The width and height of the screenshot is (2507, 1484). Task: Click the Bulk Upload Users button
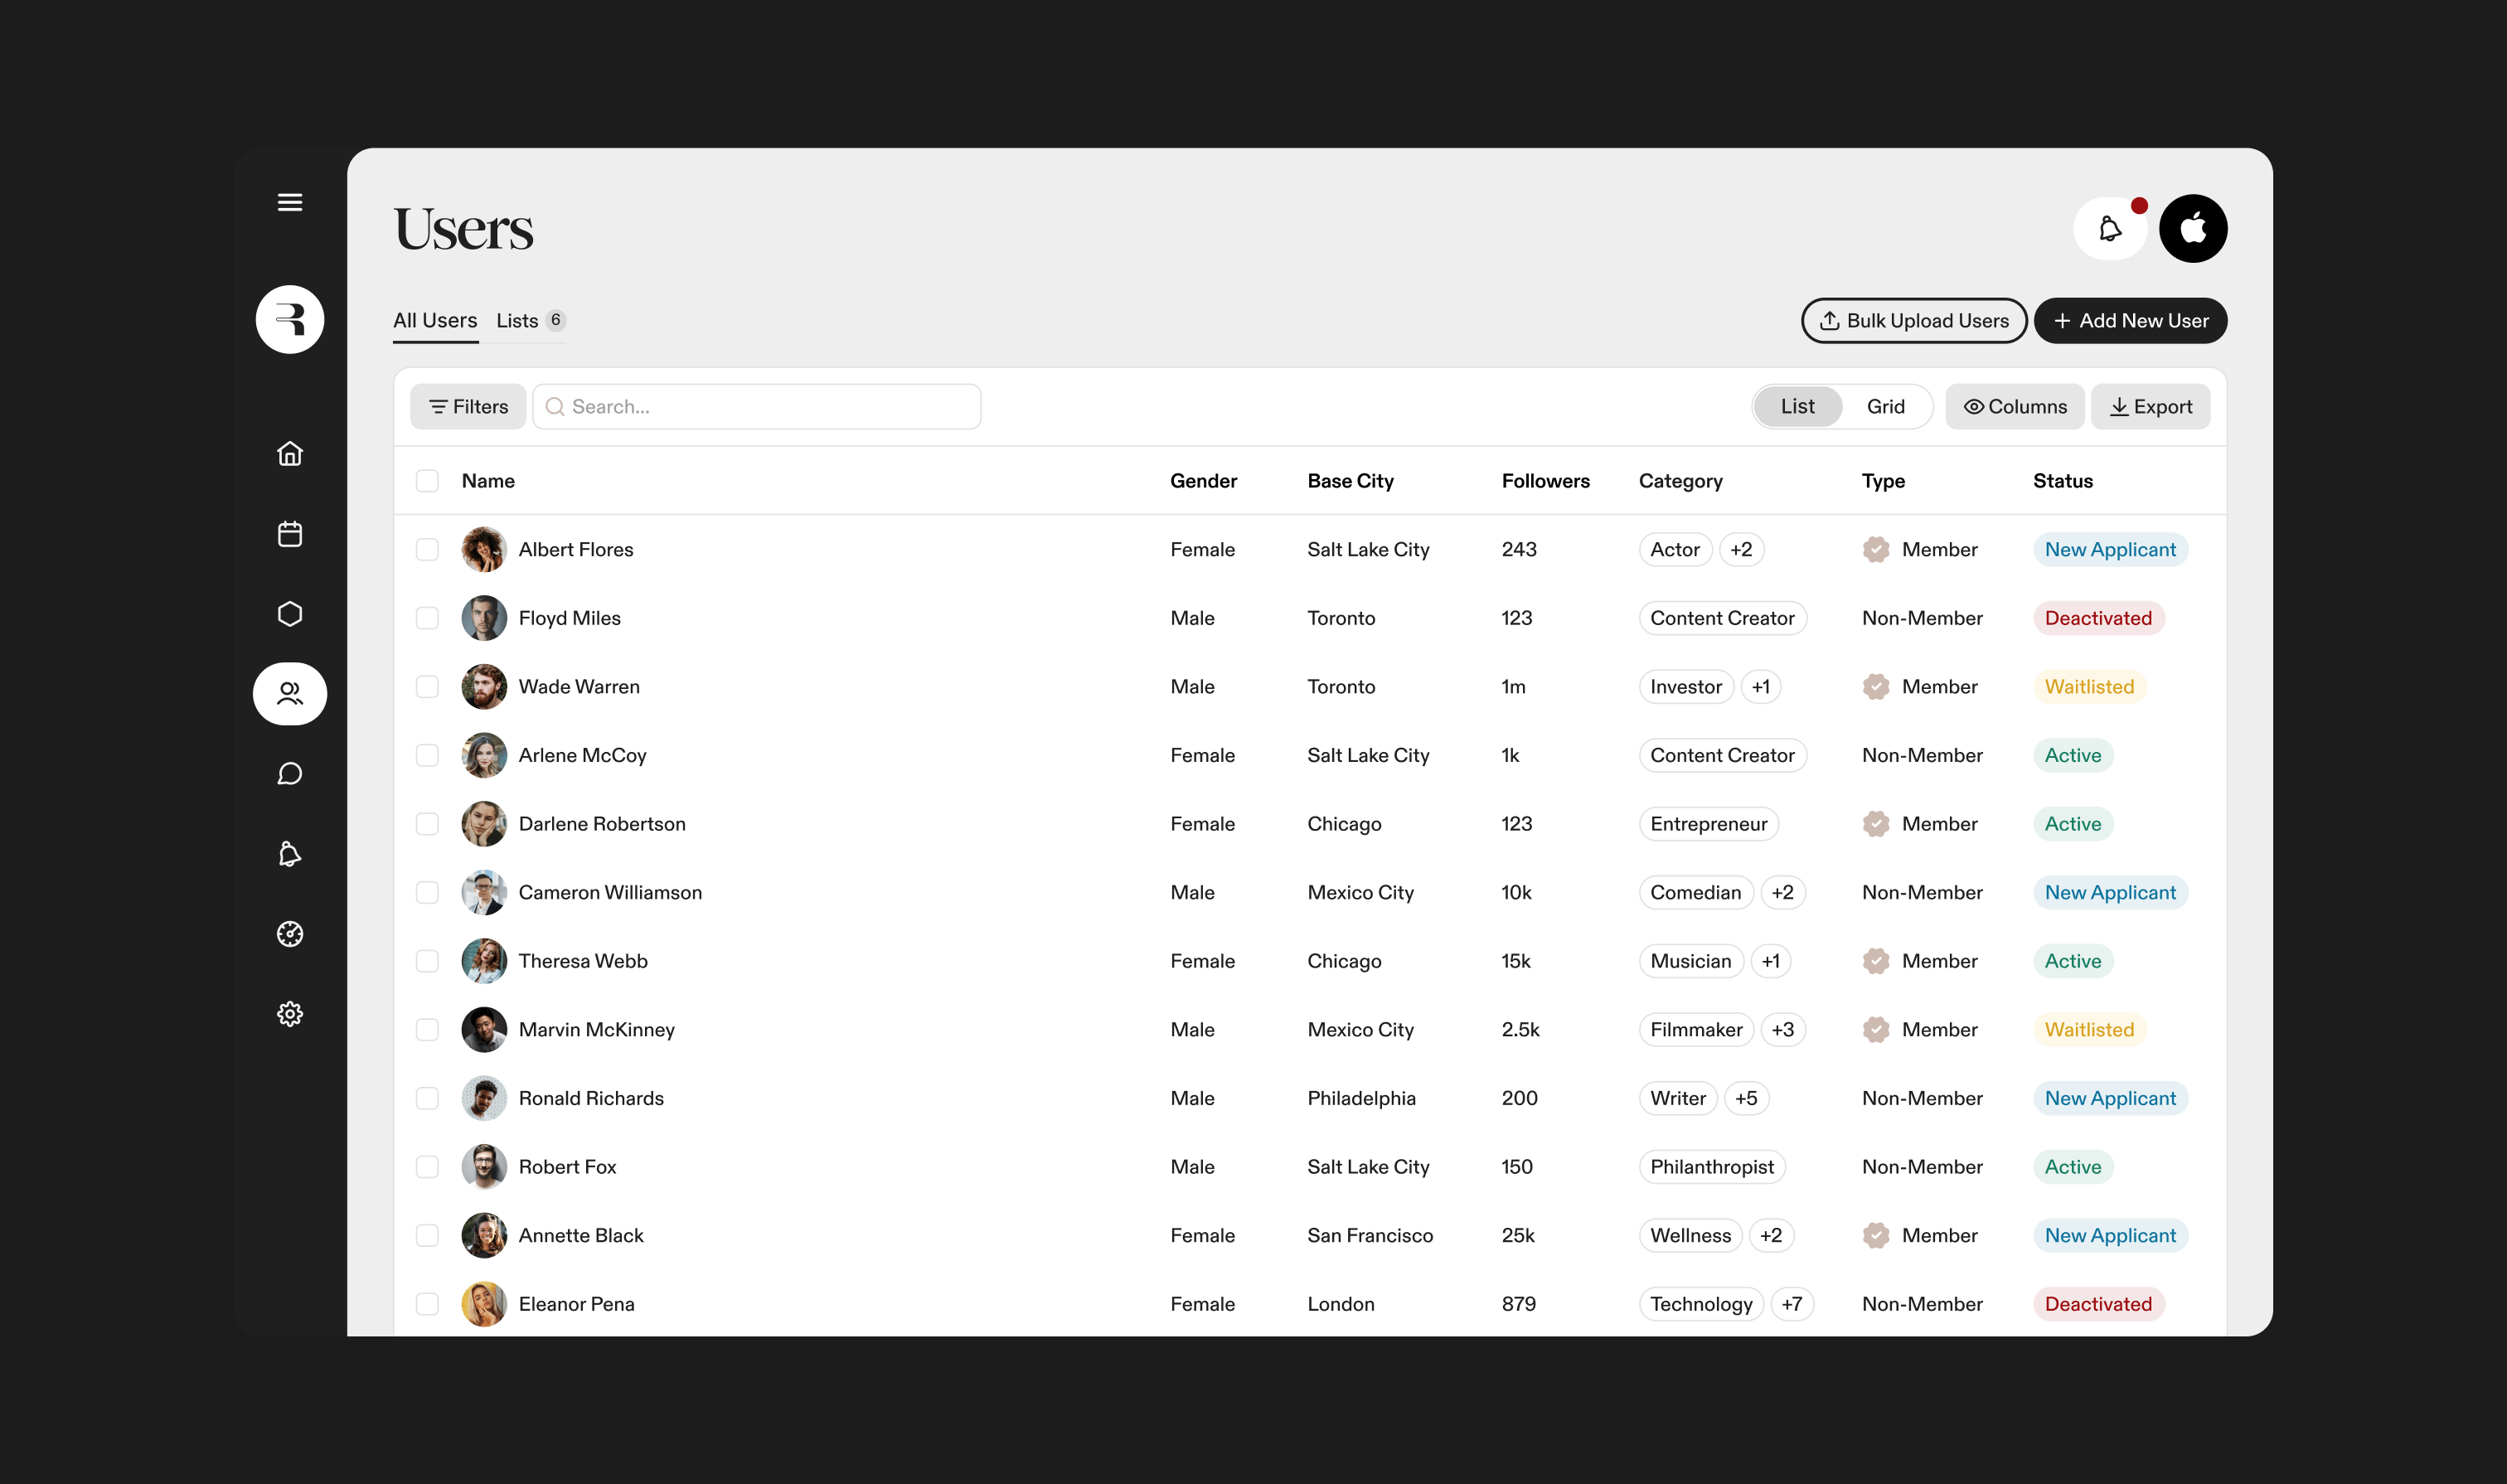pos(1913,320)
